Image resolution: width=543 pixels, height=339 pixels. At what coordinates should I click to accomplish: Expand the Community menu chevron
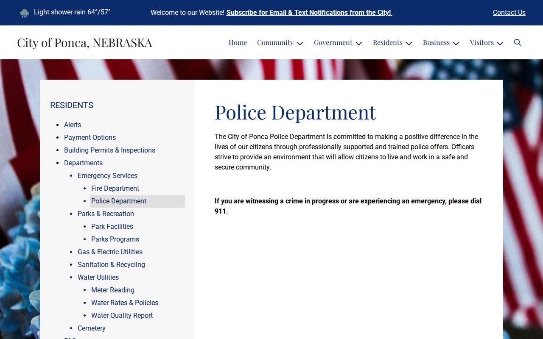(x=300, y=43)
